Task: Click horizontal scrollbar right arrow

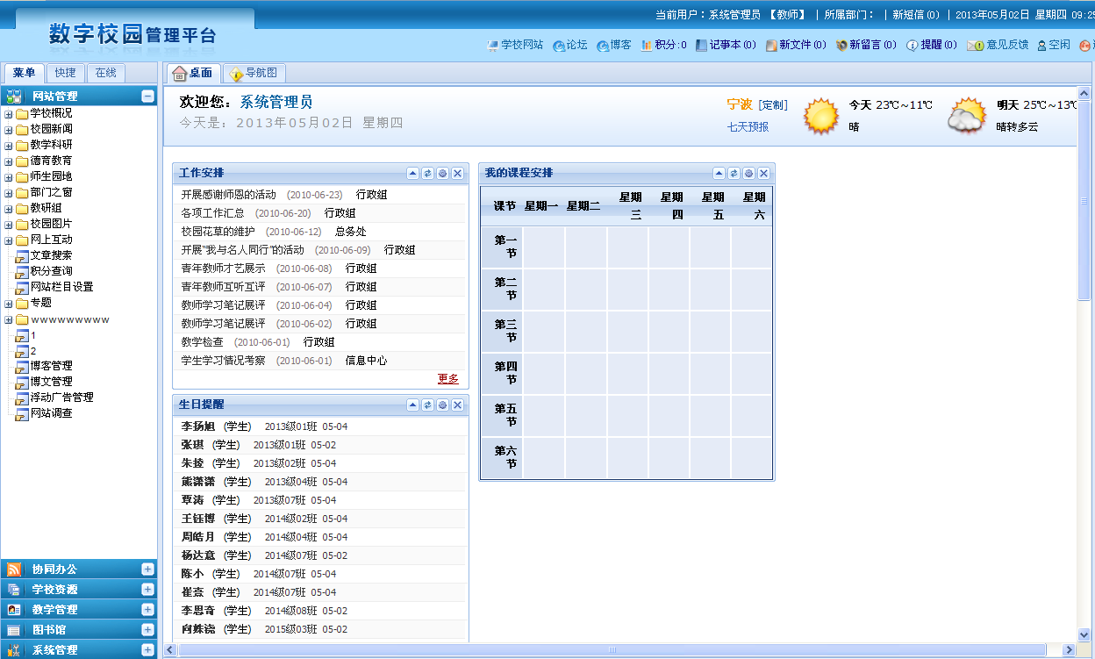Action: point(1069,650)
